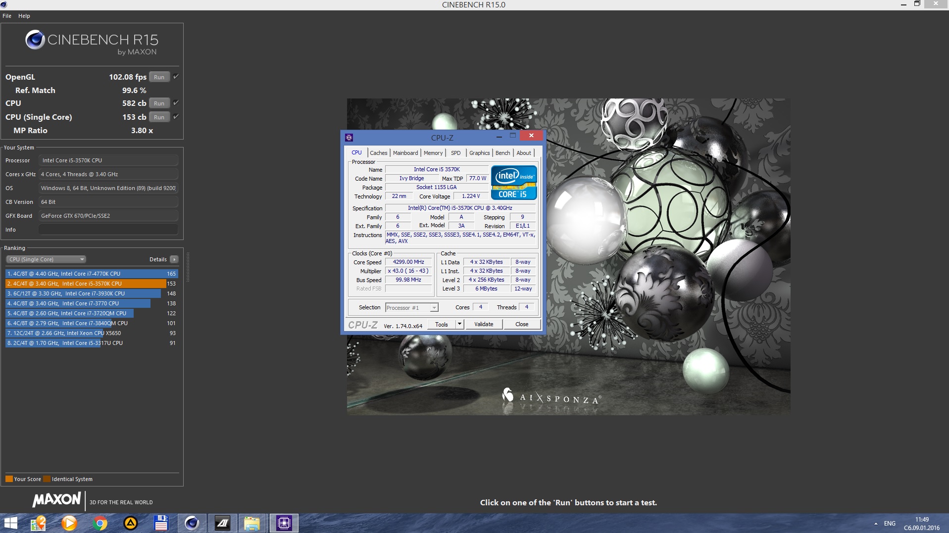Click the Tools button in CPU-Z
This screenshot has width=949, height=533.
[x=442, y=324]
